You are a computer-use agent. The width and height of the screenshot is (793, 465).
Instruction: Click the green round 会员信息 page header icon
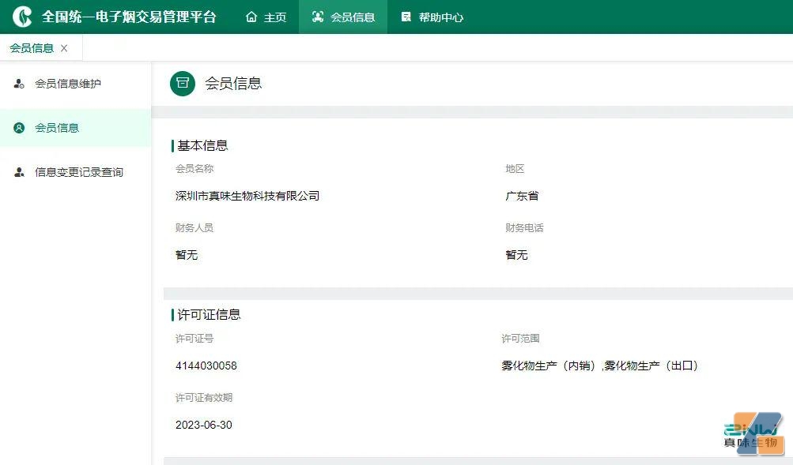(183, 83)
